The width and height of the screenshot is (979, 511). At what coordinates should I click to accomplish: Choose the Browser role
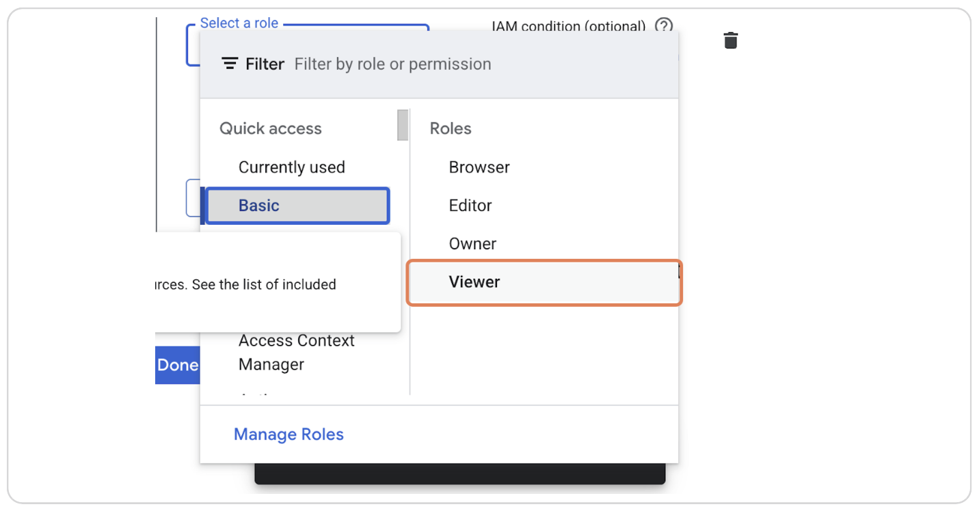pyautogui.click(x=479, y=167)
